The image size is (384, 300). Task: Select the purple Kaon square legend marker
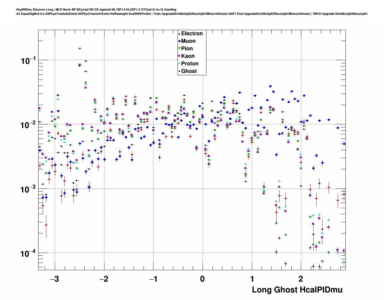click(179, 56)
